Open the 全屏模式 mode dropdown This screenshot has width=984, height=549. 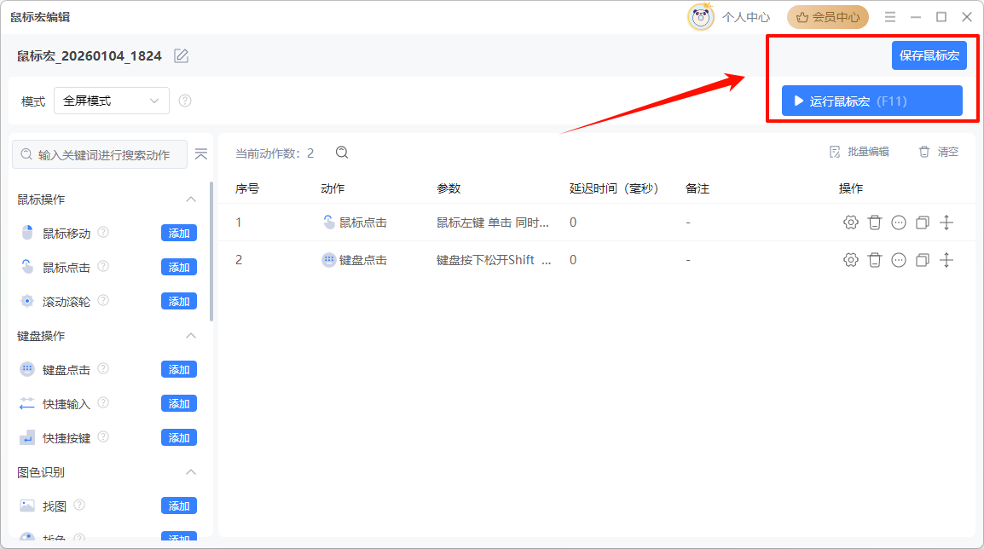click(112, 101)
